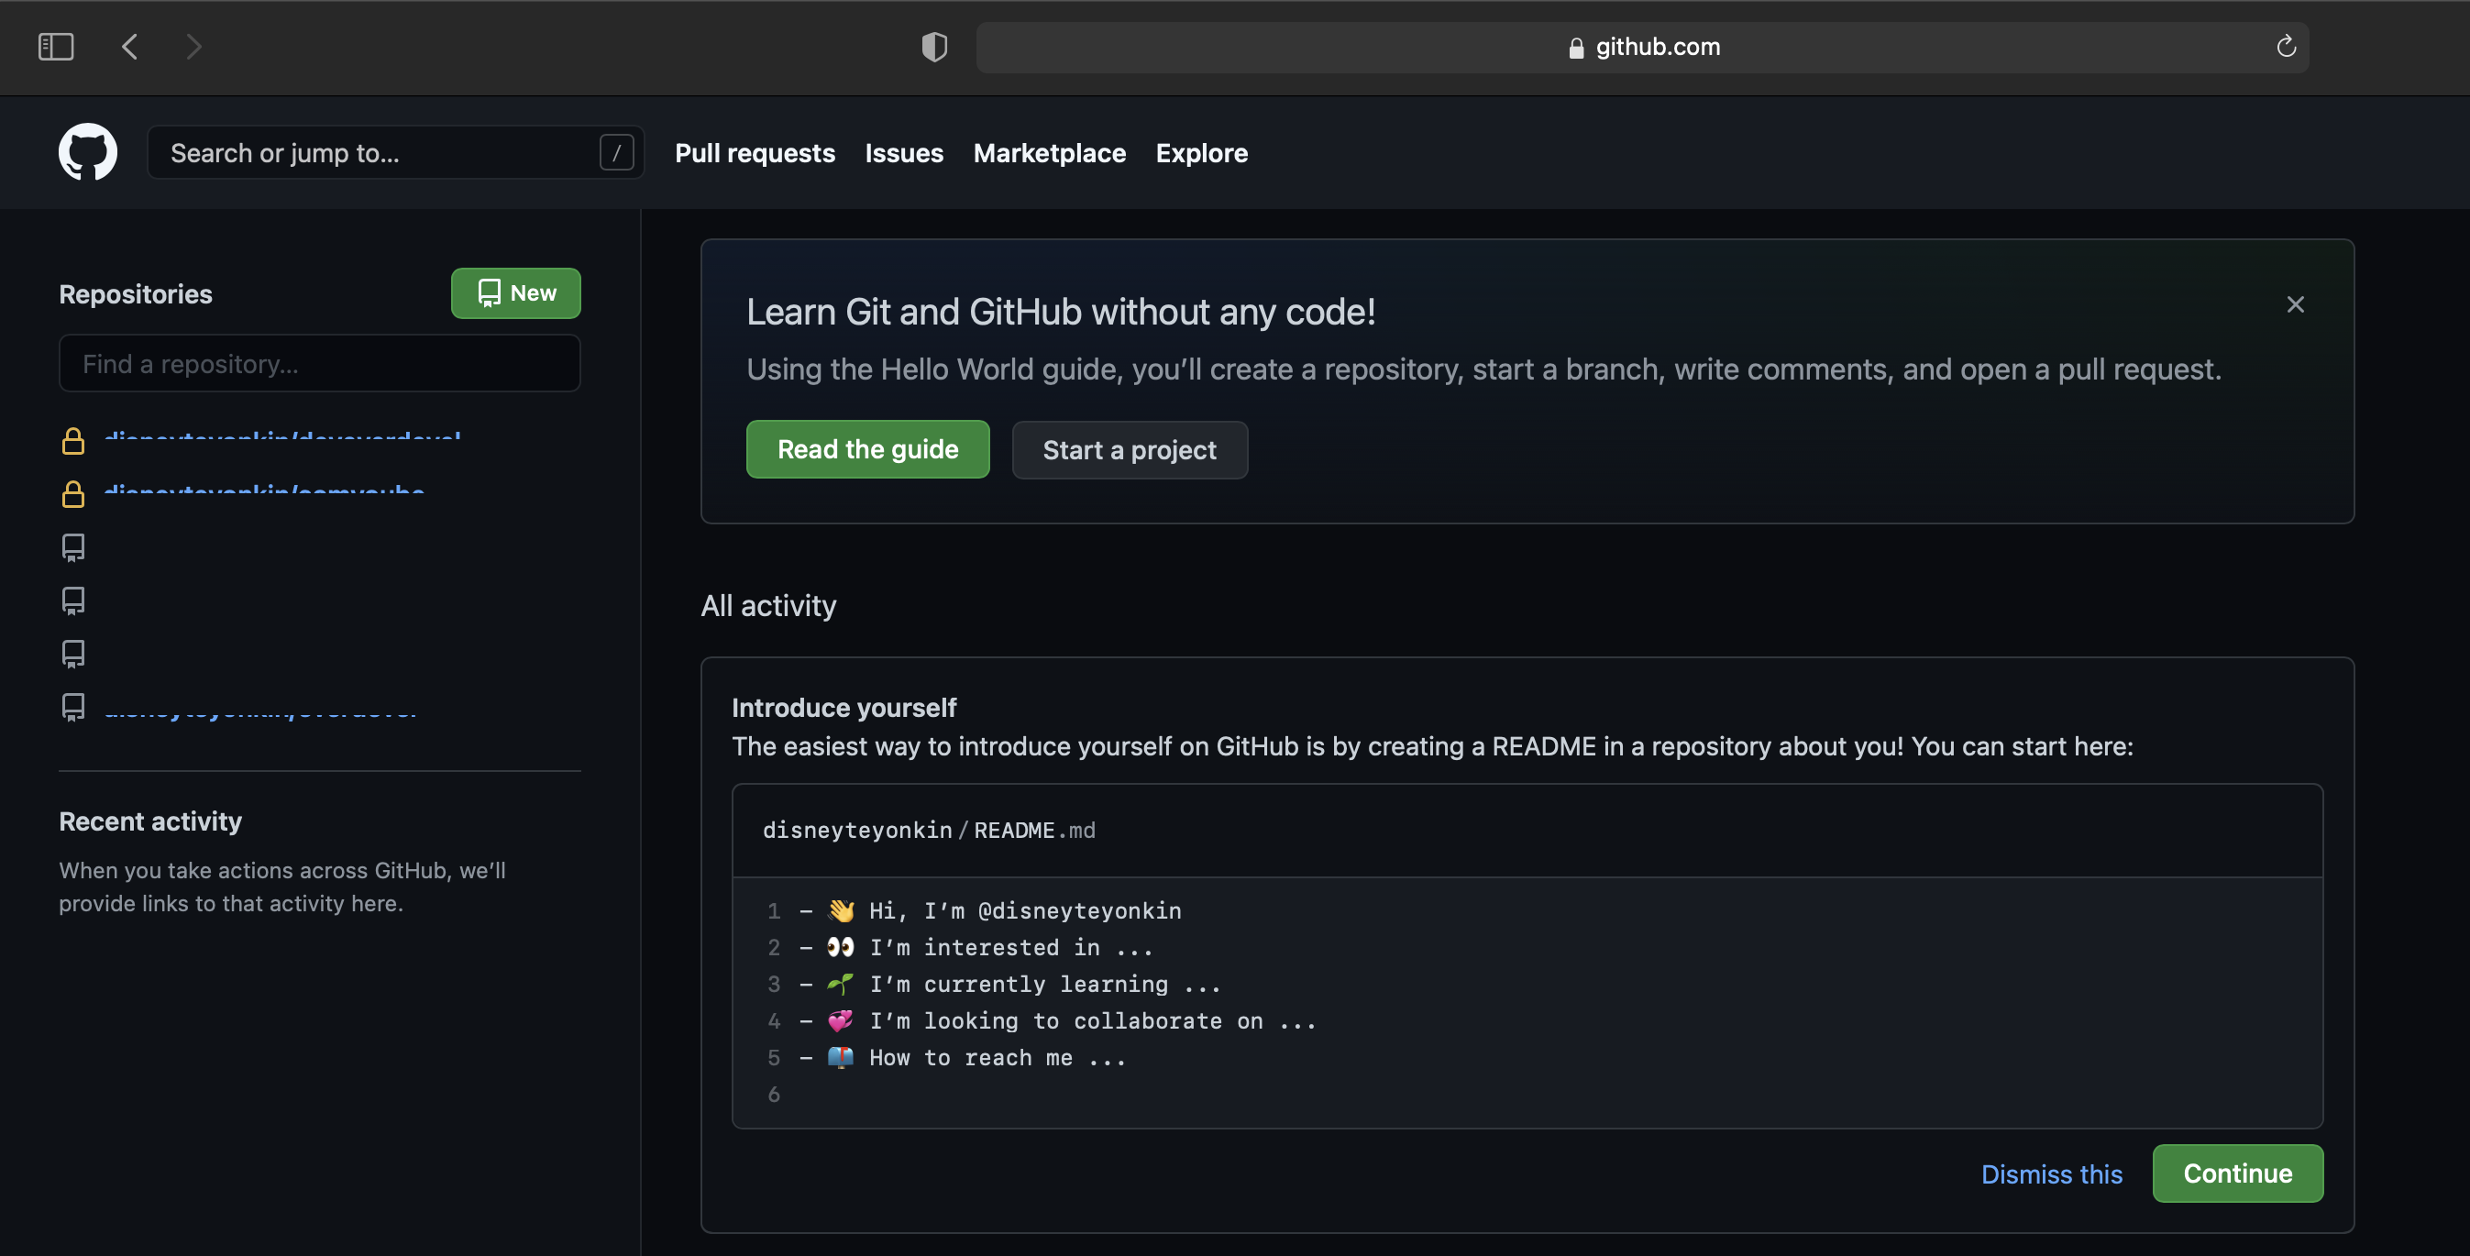Click Read the guide button
Viewport: 2470px width, 1256px height.
coord(866,448)
